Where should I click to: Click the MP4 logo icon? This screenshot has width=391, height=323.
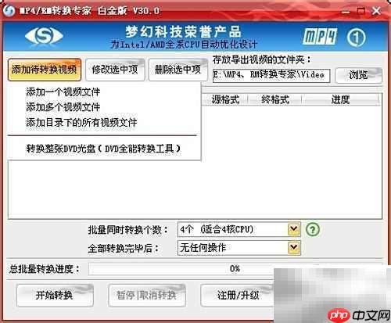pyautogui.click(x=320, y=37)
